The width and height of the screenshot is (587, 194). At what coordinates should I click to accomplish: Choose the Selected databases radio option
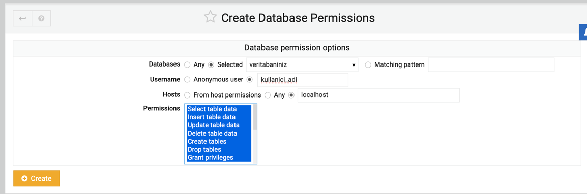click(211, 64)
